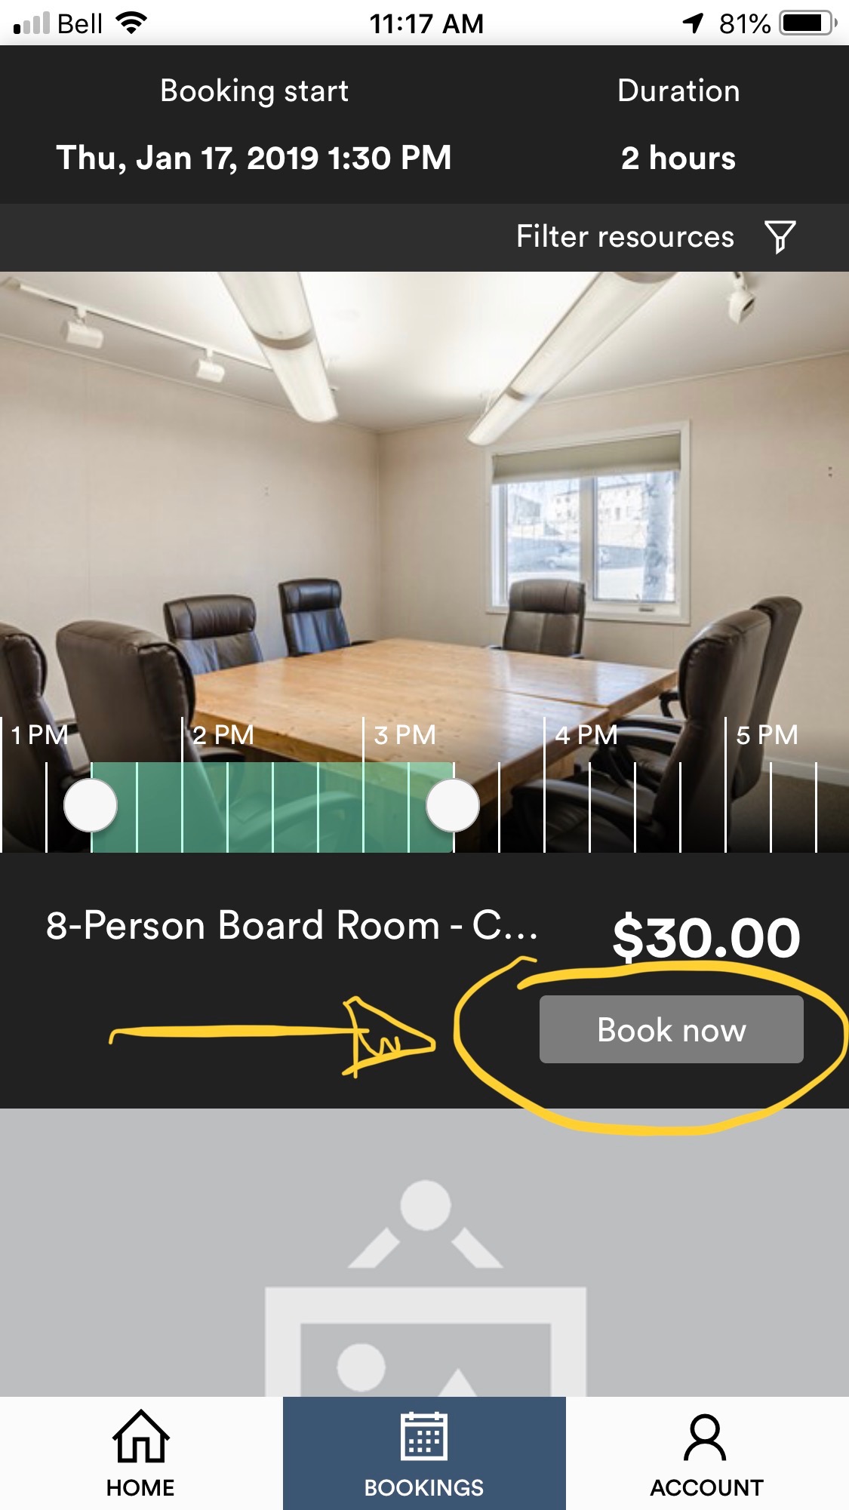
Task: Open the Home tab icon
Action: [x=141, y=1436]
